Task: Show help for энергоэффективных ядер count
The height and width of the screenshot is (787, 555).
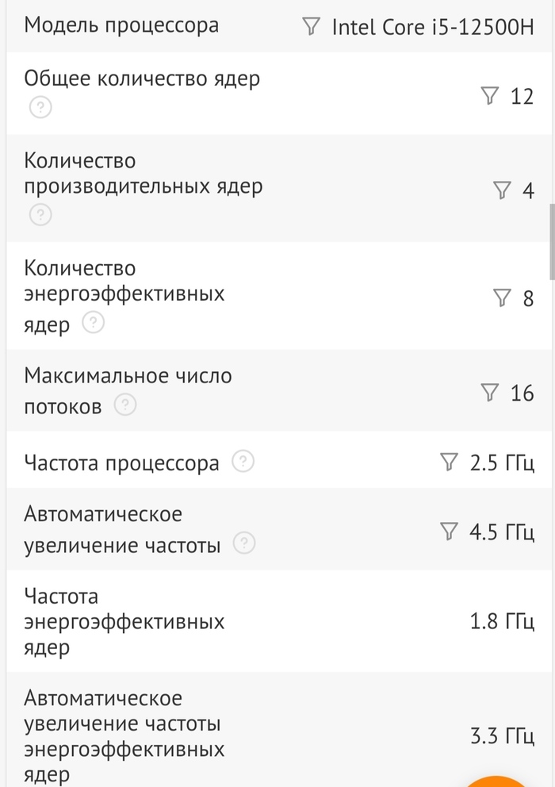Action: tap(94, 323)
